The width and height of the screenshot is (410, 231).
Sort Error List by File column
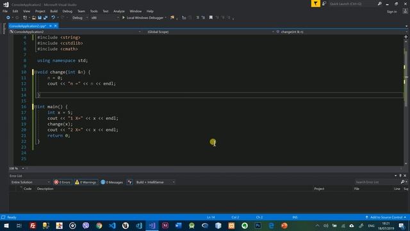coord(357,189)
